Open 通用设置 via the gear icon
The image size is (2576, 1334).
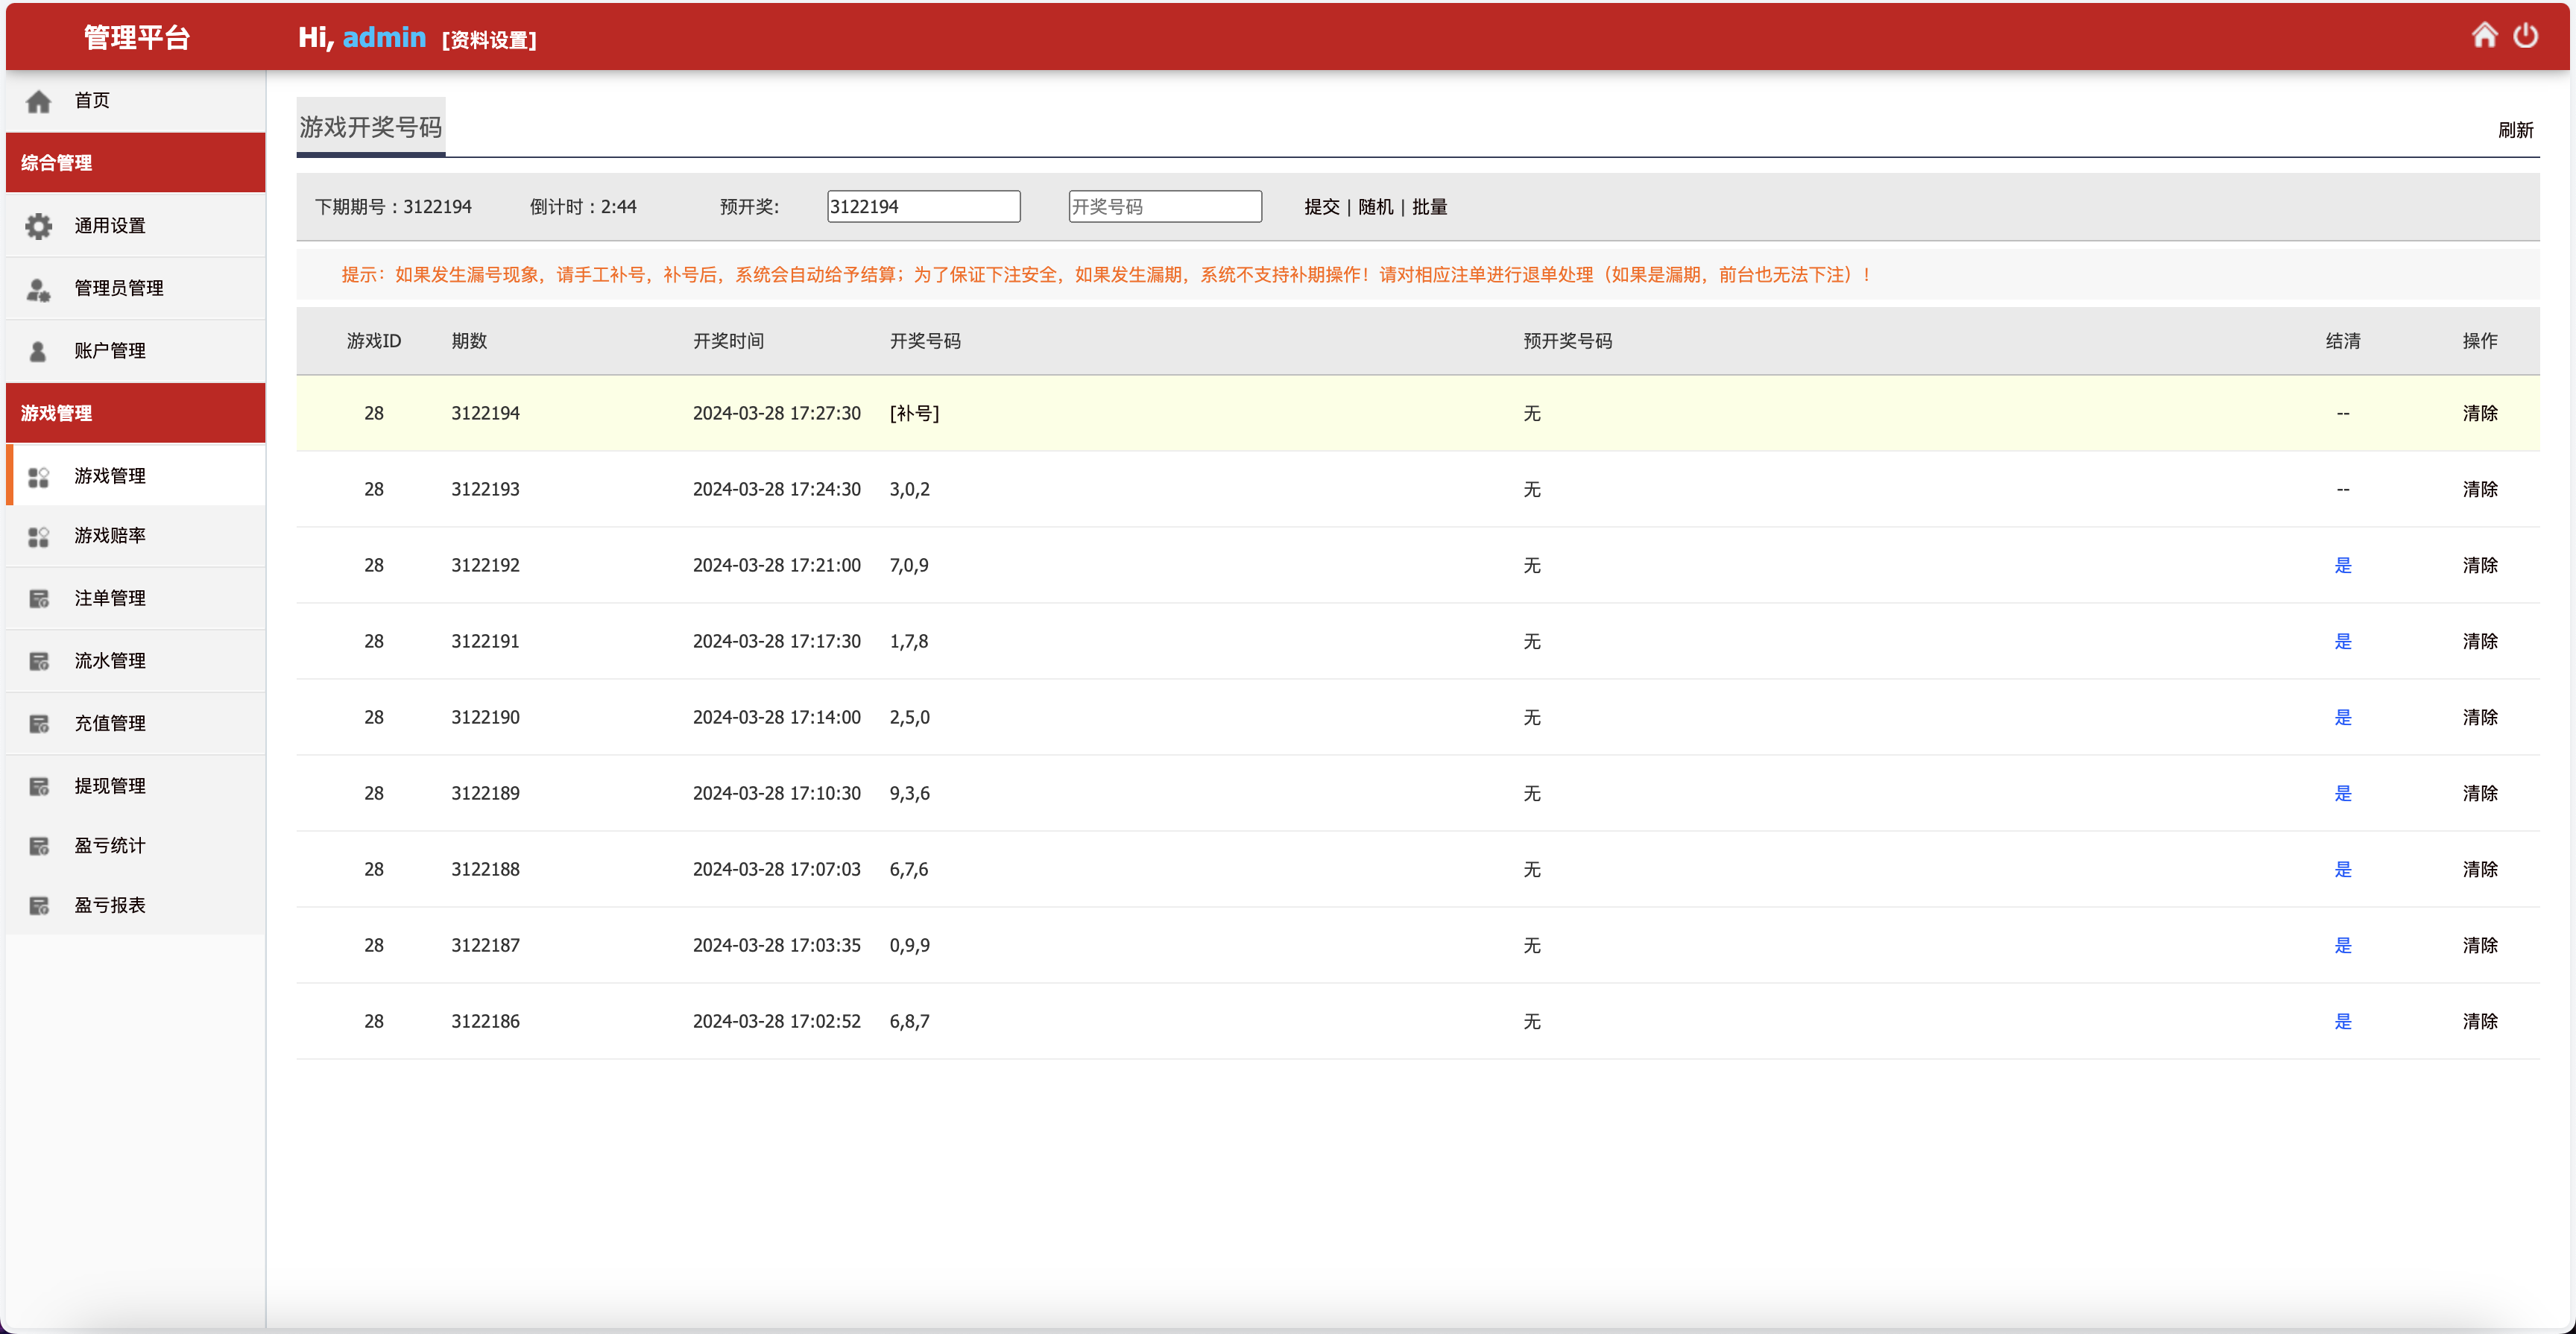coord(39,225)
